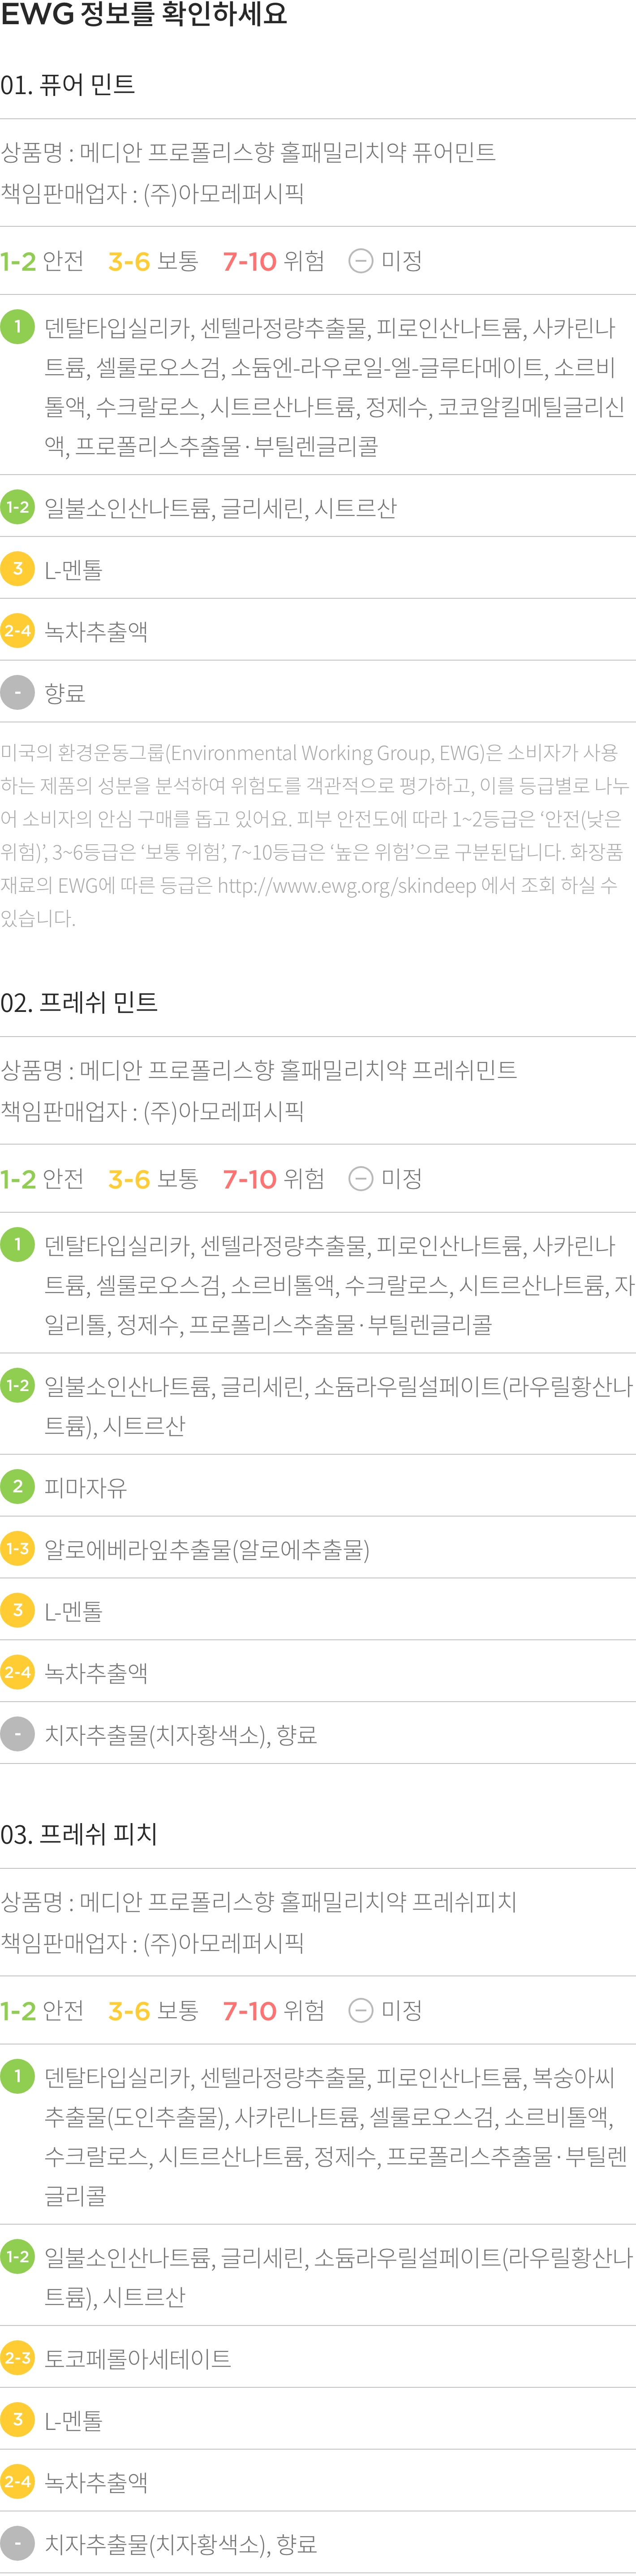636x2576 pixels.
Task: Click the gray undetermined badge beside lone 향료
Action: point(17,692)
